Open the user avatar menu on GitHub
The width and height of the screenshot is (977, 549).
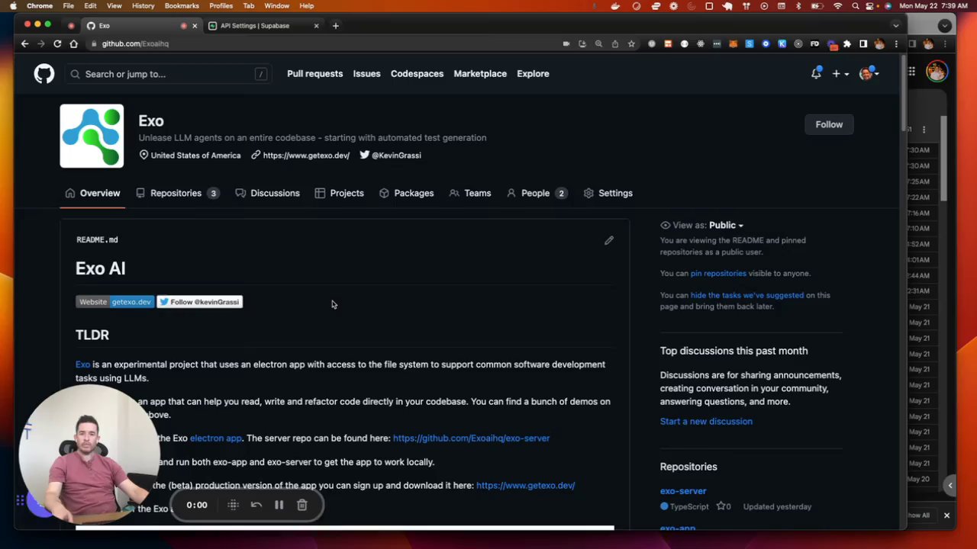click(x=869, y=74)
